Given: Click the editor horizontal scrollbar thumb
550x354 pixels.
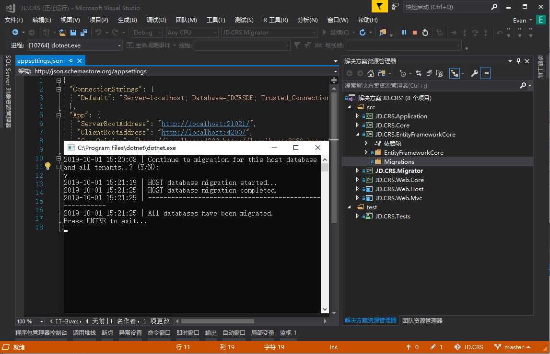Looking at the screenshot, I should tap(218, 321).
